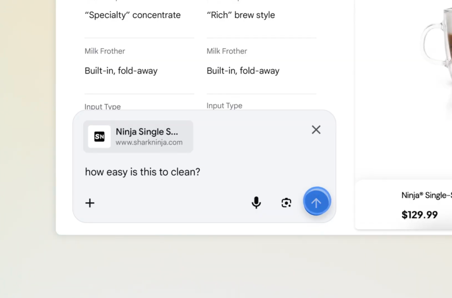Click the $129.99 price
The width and height of the screenshot is (452, 298).
pyautogui.click(x=419, y=214)
